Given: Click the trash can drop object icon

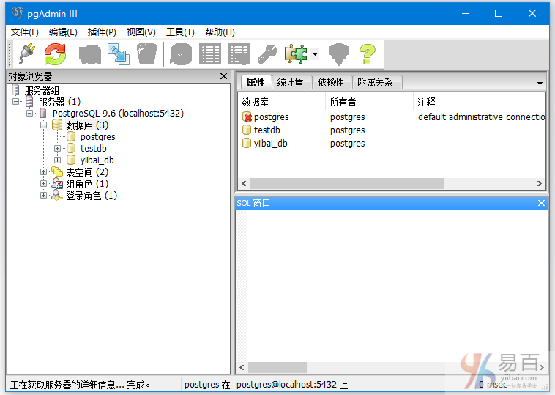Looking at the screenshot, I should [146, 54].
